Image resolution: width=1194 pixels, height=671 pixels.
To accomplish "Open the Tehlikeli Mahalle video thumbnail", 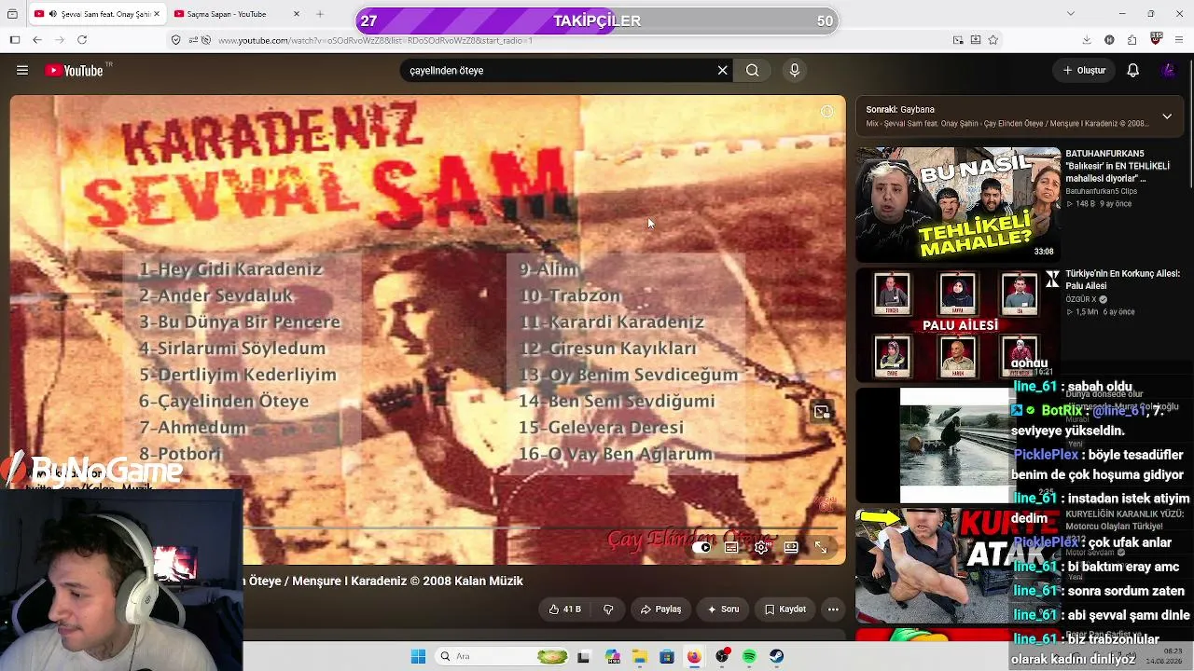I will point(958,204).
